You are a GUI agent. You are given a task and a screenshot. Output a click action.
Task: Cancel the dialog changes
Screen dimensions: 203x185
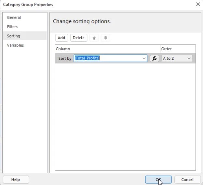point(187,179)
